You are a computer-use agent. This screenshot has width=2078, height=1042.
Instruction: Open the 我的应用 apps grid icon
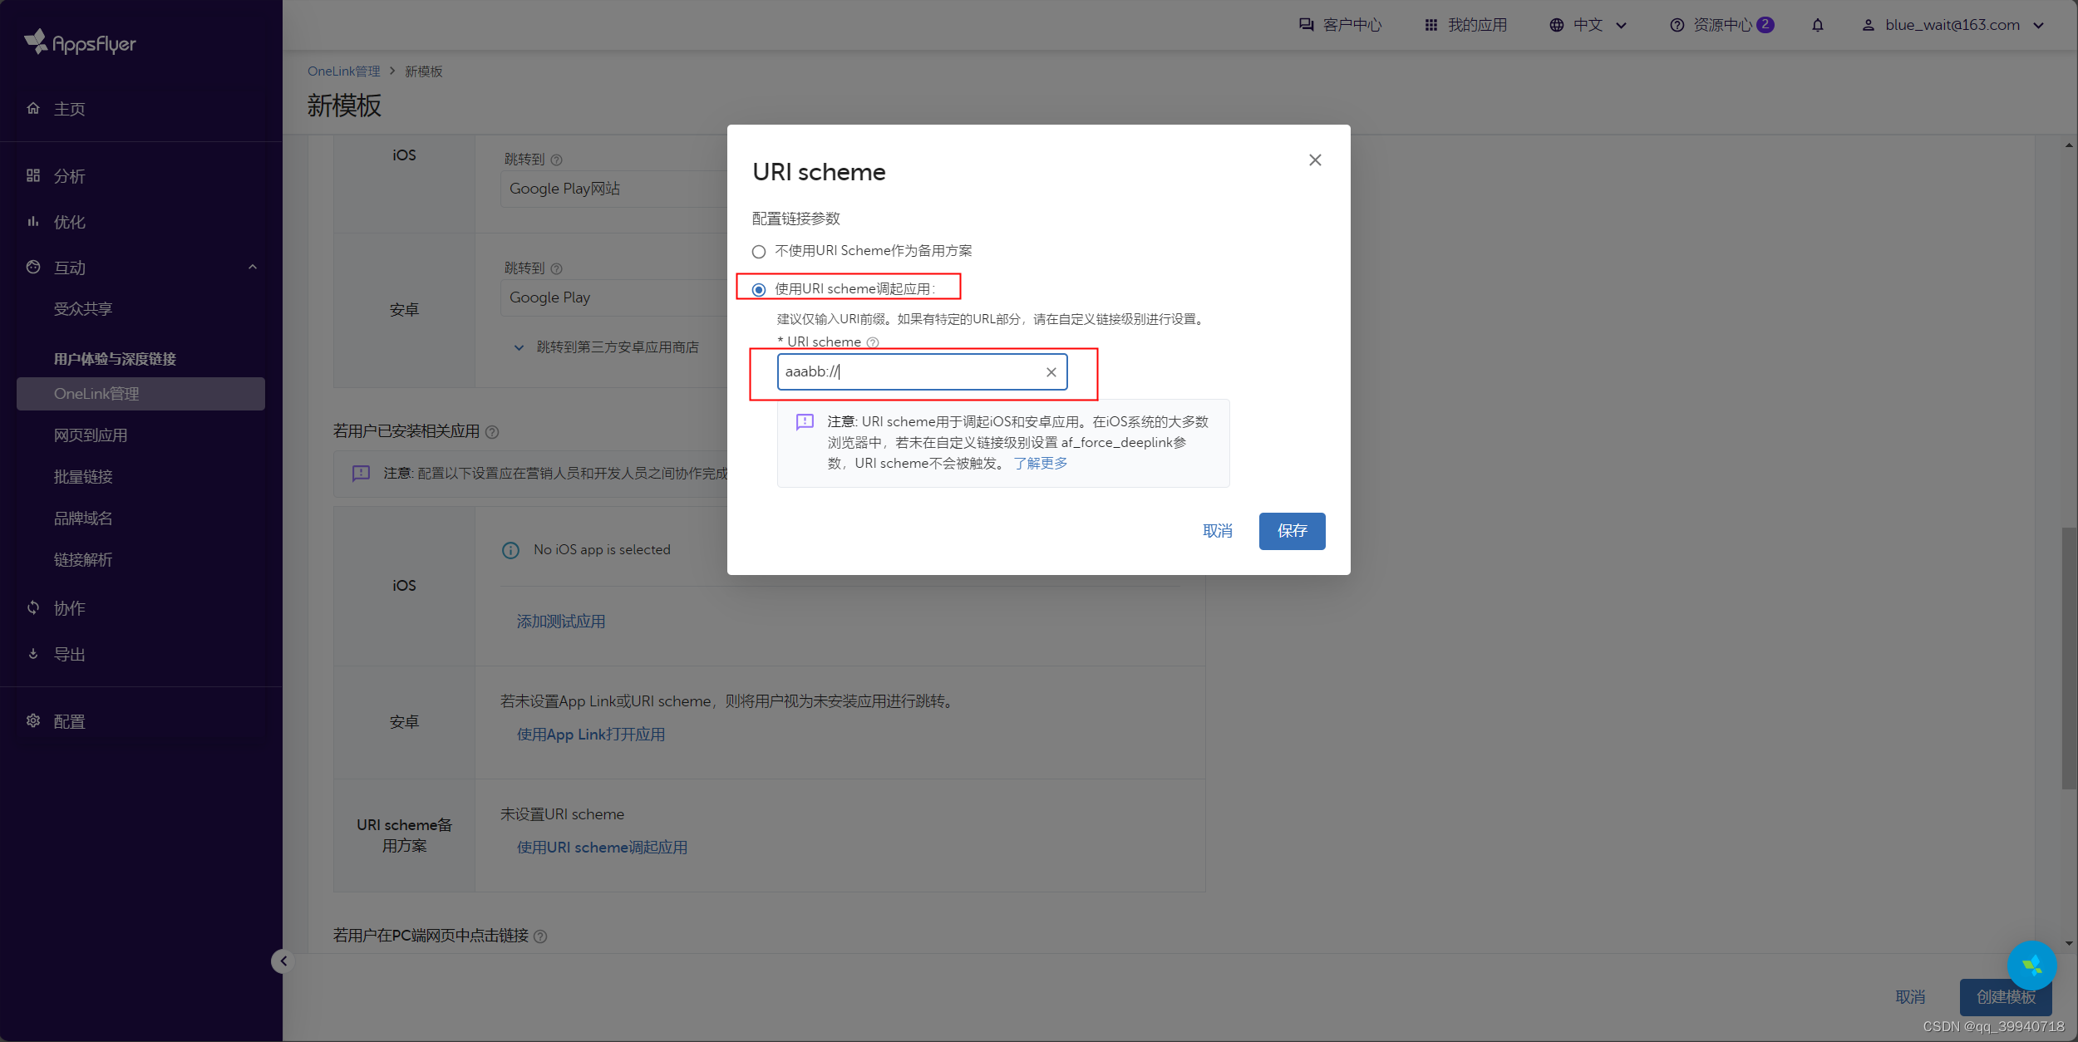pos(1430,25)
